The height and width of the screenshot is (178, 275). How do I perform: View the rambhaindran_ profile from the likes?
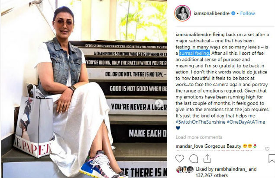[x=231, y=169]
